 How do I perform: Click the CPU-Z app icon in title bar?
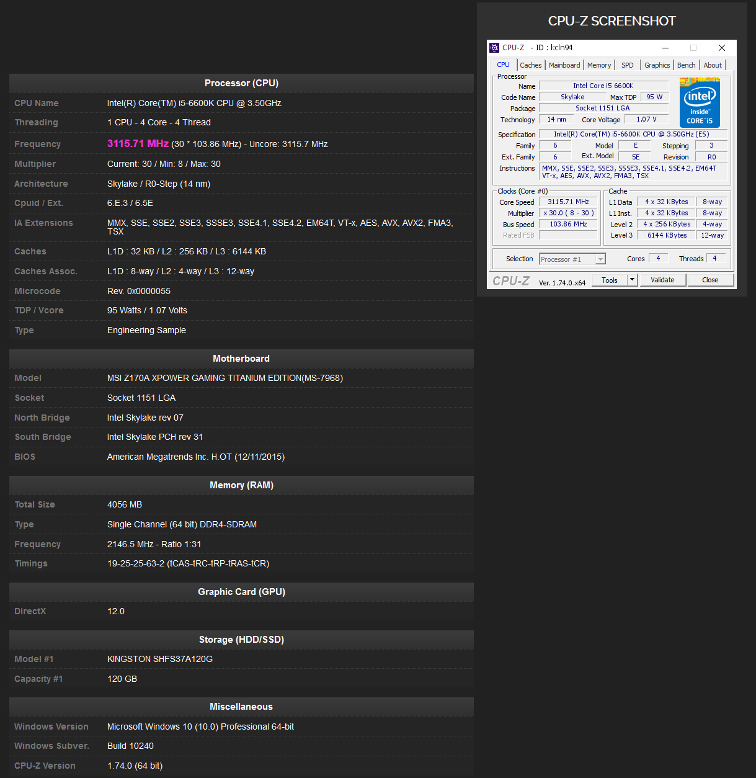(x=494, y=48)
